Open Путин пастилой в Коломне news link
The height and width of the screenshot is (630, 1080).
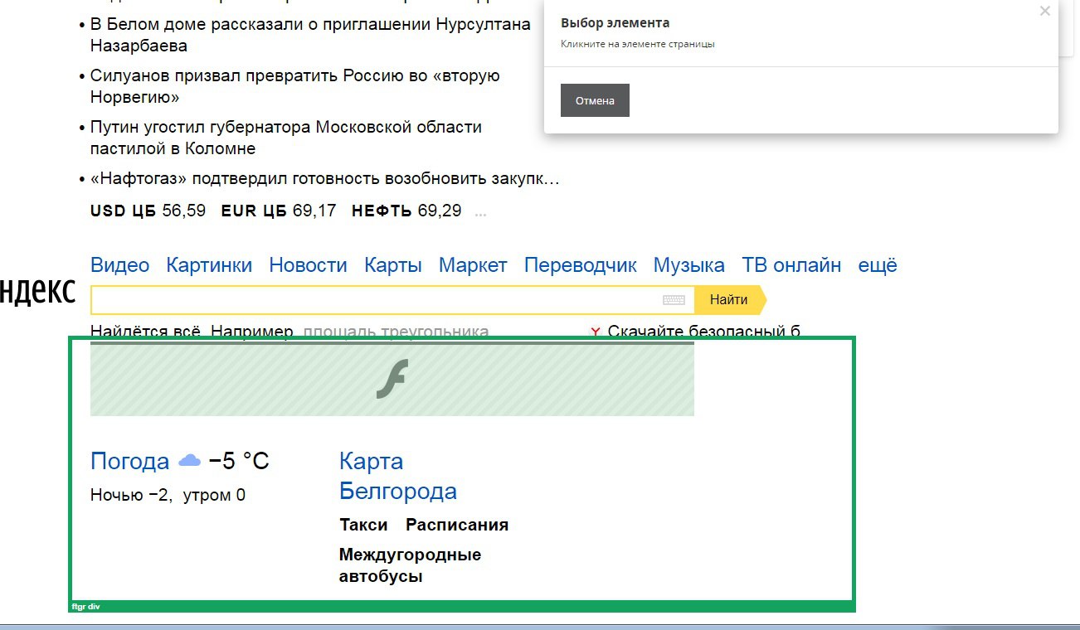tap(286, 138)
